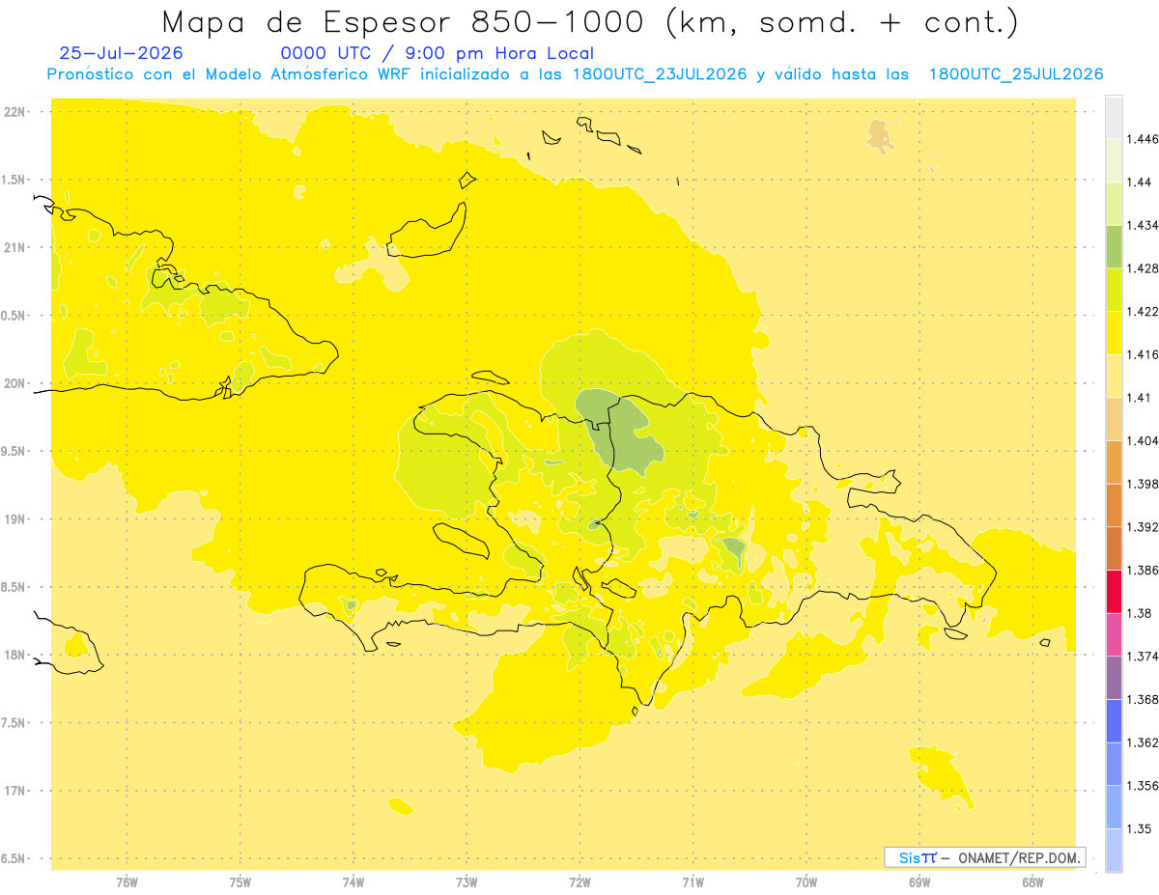Image resolution: width=1159 pixels, height=895 pixels.
Task: Pick the pale yellow swatch between 1.41 and 1.416
Action: pyautogui.click(x=1114, y=377)
